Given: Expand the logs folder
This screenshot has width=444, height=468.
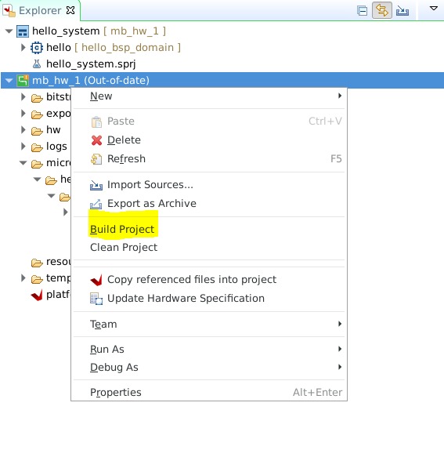Looking at the screenshot, I should click(23, 147).
